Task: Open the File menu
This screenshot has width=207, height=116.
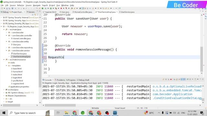Action: (2, 5)
